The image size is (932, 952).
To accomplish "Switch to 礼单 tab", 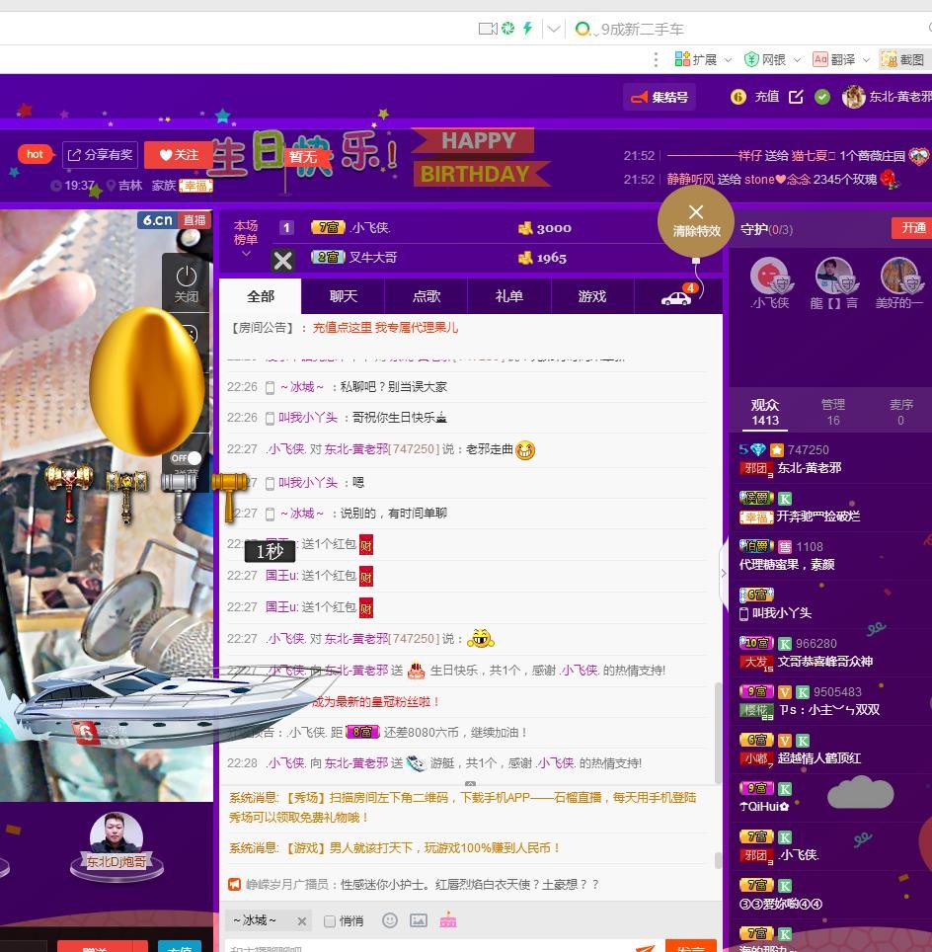I will [x=508, y=296].
